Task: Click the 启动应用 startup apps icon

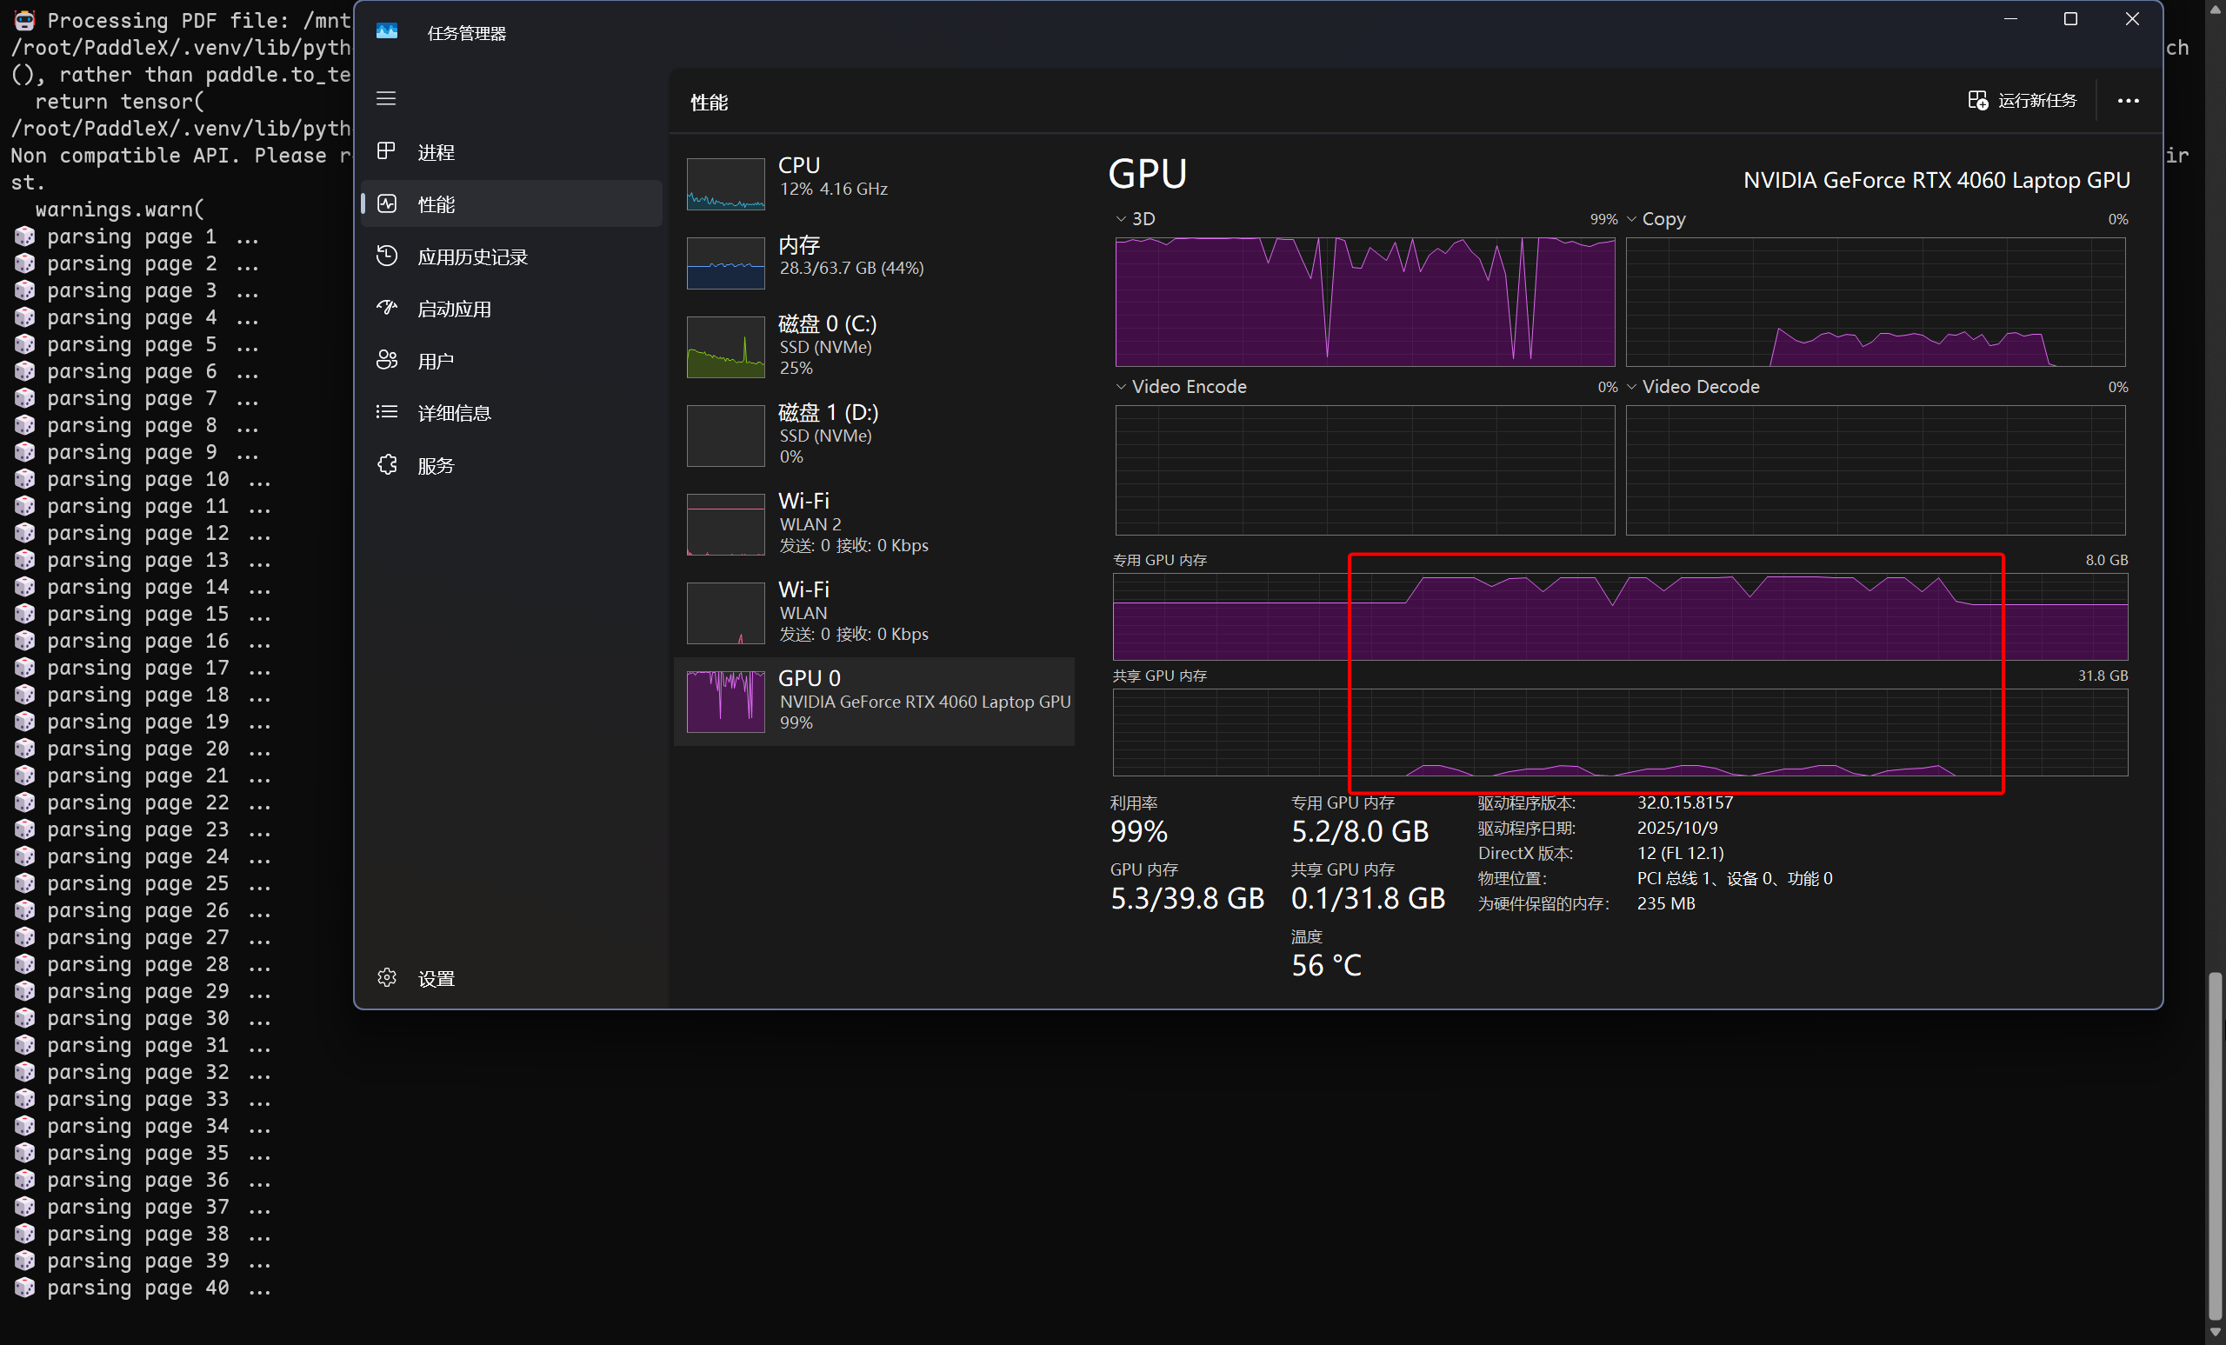Action: pos(387,308)
